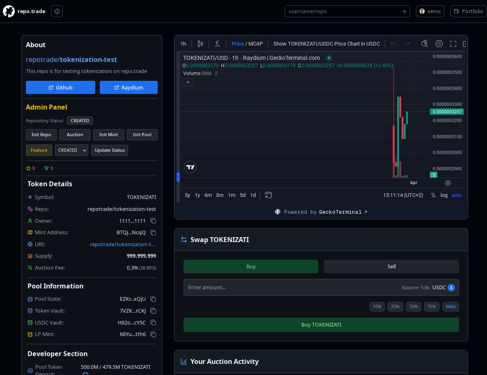Open candlestick chart style icon
This screenshot has height=375, width=487.
click(x=200, y=44)
